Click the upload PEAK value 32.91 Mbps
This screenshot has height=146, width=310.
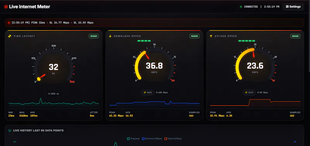[217, 116]
